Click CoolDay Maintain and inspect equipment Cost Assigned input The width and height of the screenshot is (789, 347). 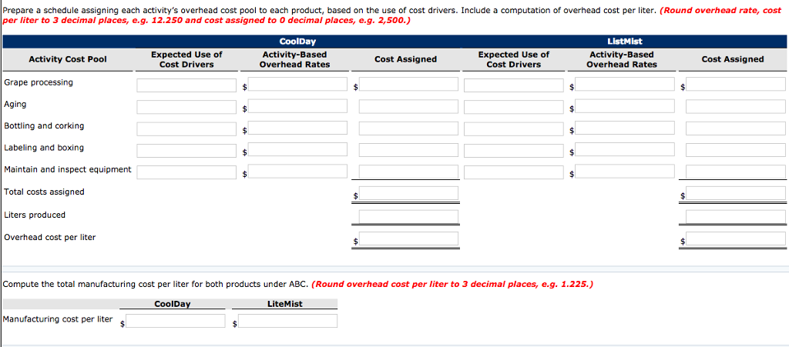(408, 172)
